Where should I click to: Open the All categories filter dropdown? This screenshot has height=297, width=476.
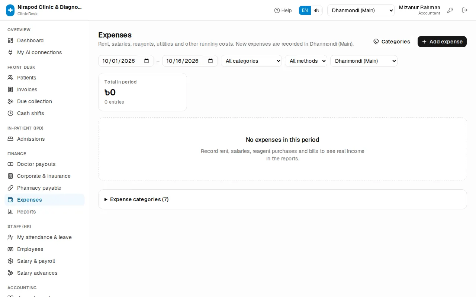point(251,61)
